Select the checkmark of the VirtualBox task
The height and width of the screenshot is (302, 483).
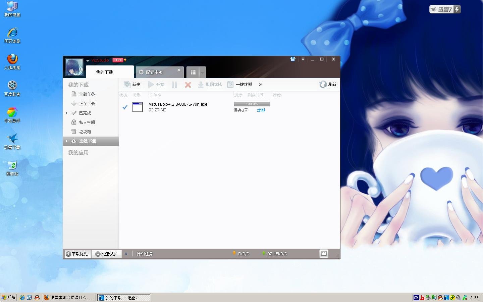pos(125,107)
